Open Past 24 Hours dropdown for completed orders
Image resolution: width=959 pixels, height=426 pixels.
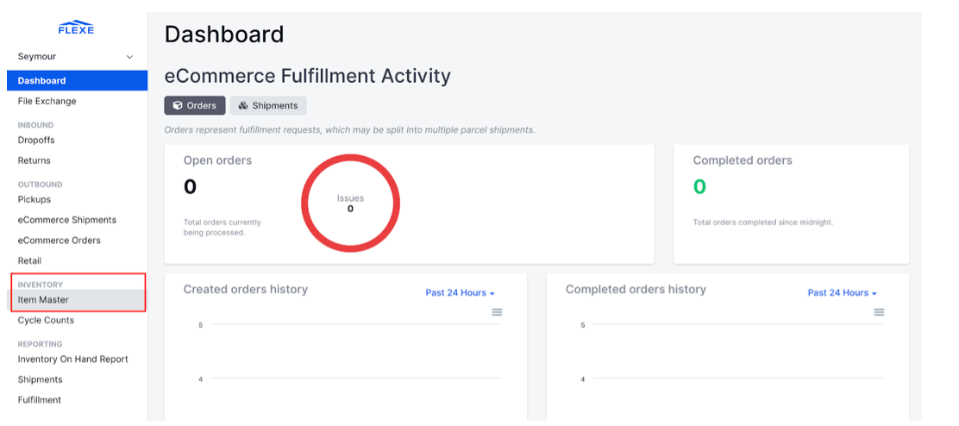843,292
